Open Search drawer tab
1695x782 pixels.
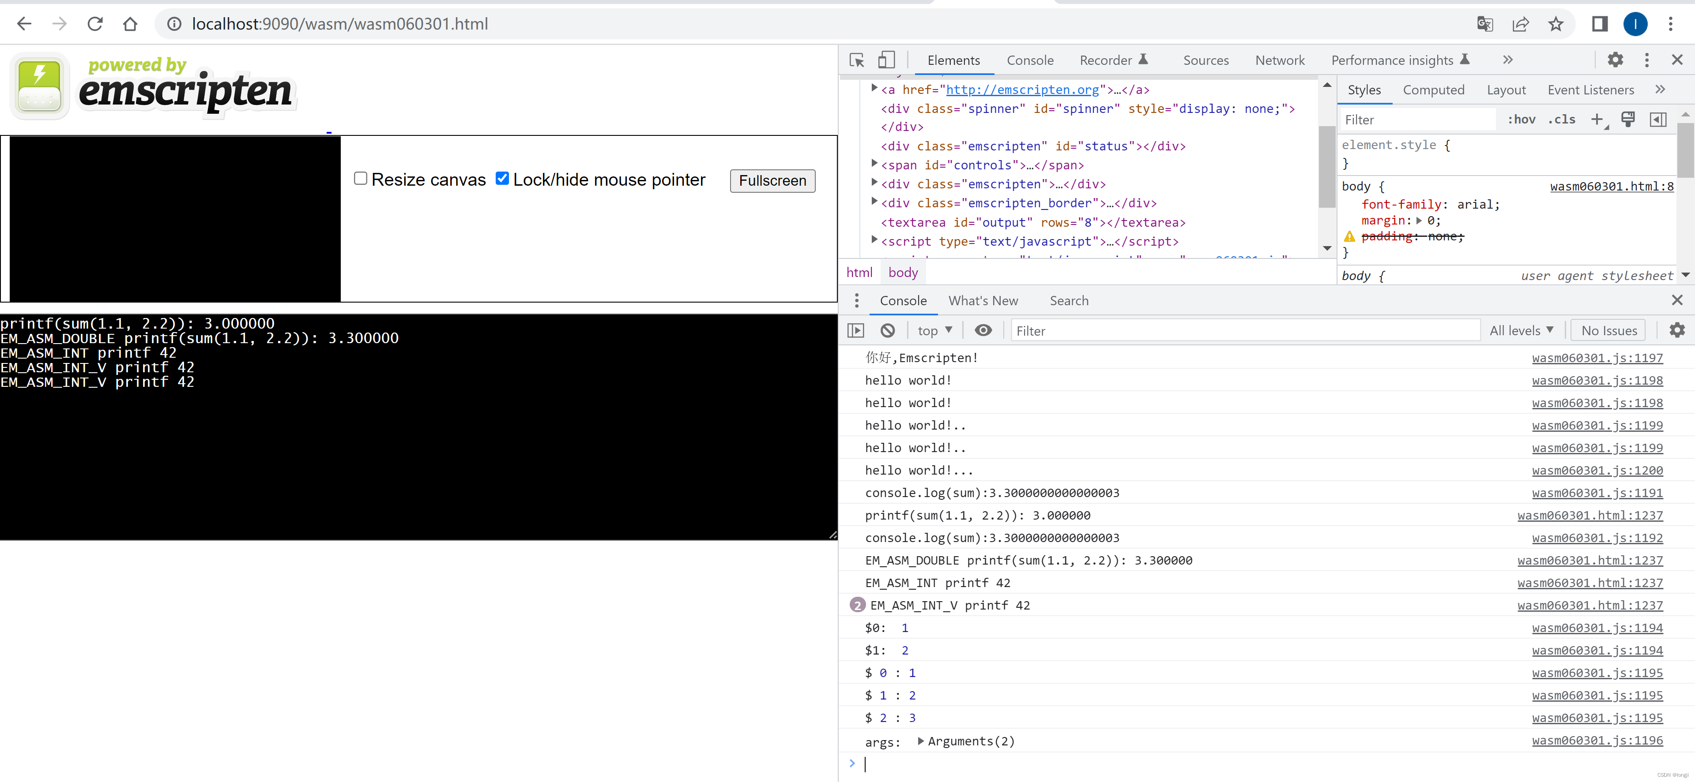click(x=1069, y=300)
